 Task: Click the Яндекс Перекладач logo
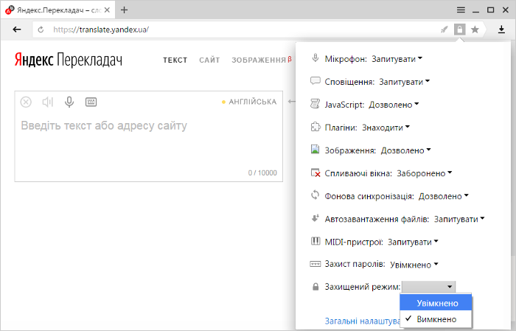point(68,60)
